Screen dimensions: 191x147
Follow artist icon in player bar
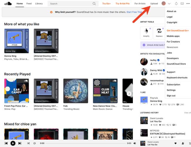(183, 143)
